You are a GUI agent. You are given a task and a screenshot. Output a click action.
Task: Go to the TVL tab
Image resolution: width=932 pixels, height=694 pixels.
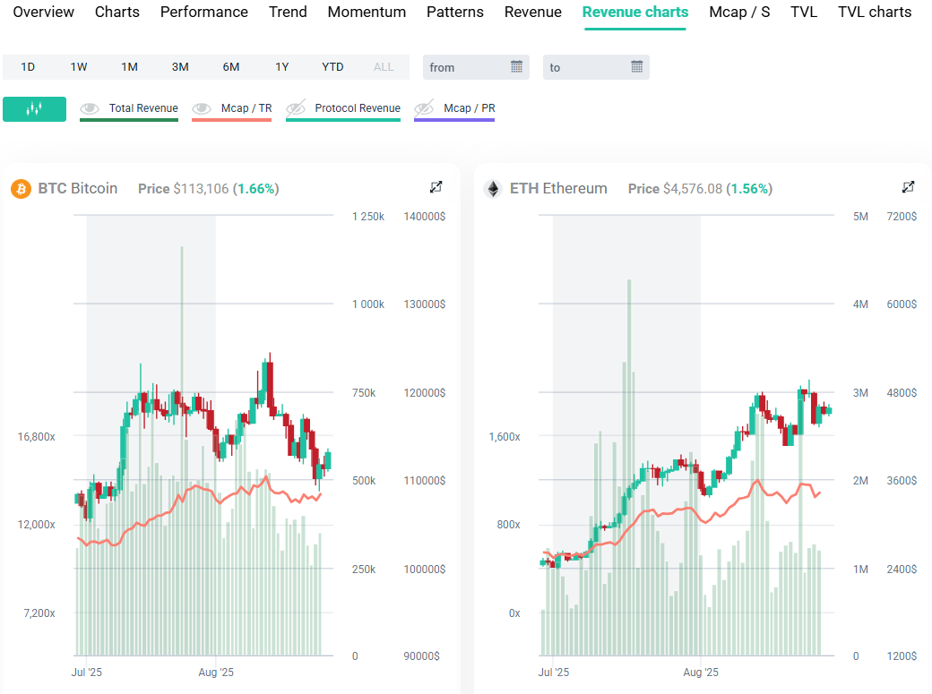[x=804, y=12]
